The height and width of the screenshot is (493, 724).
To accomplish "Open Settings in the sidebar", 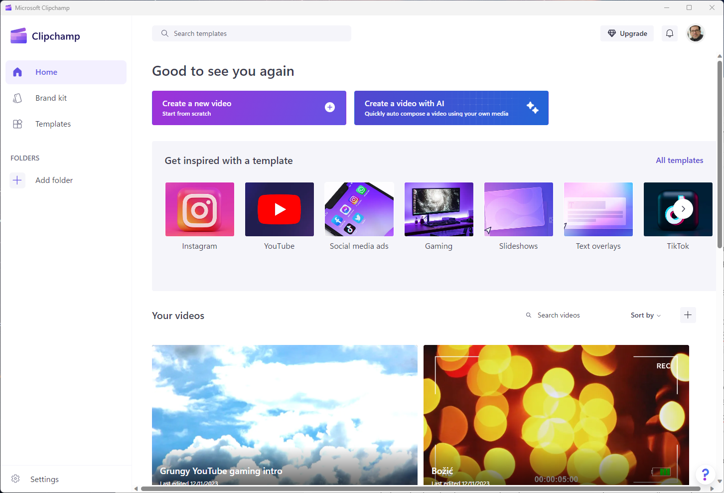I will tap(66, 479).
